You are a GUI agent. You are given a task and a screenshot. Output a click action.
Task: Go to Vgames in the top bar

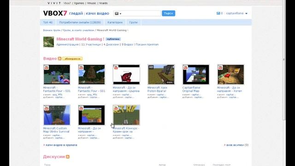(x=79, y=3)
